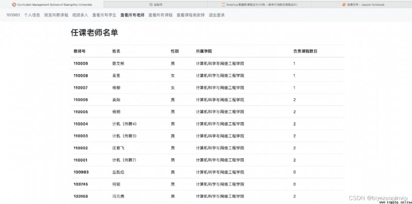
Task: Open 查看课程表安排 navigation link
Action: pyautogui.click(x=191, y=15)
